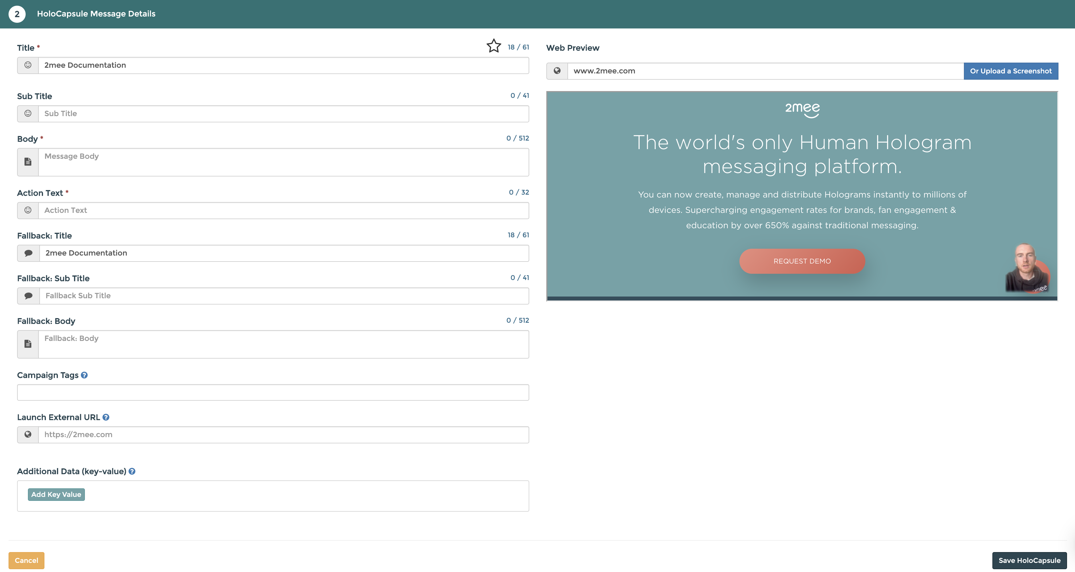Click the Body character counter 0 / 512

pyautogui.click(x=518, y=138)
